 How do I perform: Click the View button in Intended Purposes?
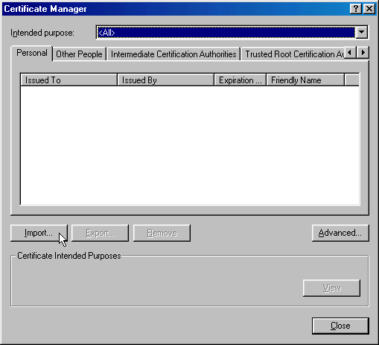(x=331, y=288)
